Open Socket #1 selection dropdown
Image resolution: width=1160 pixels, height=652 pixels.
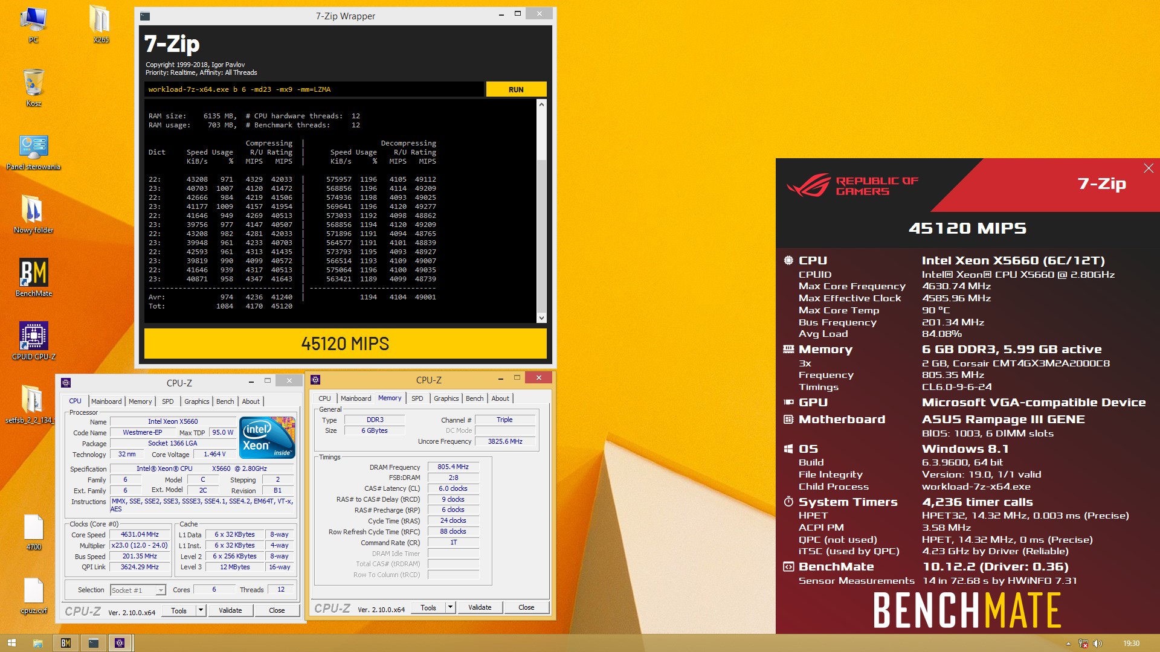[138, 590]
